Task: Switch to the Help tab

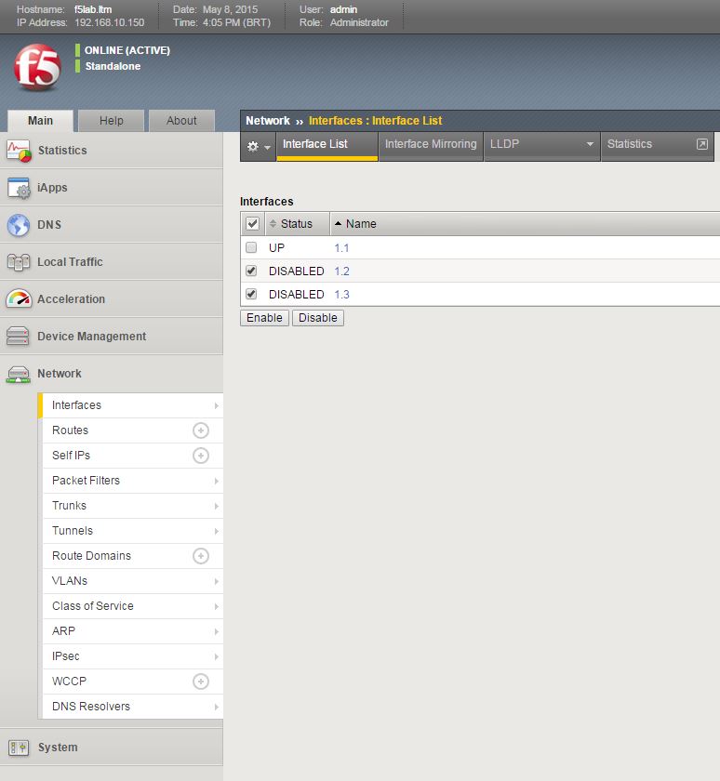Action: (112, 121)
